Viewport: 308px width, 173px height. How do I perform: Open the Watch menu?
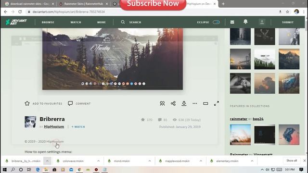76,22
